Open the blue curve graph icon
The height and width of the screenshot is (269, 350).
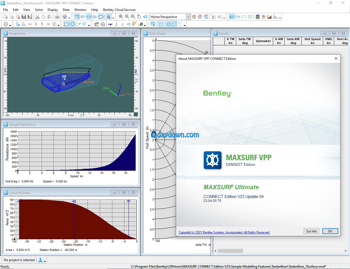pyautogui.click(x=276, y=17)
